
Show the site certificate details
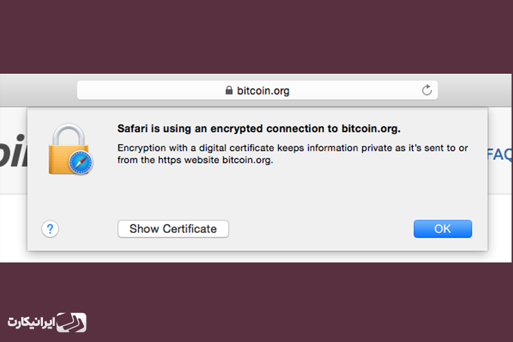coord(173,229)
